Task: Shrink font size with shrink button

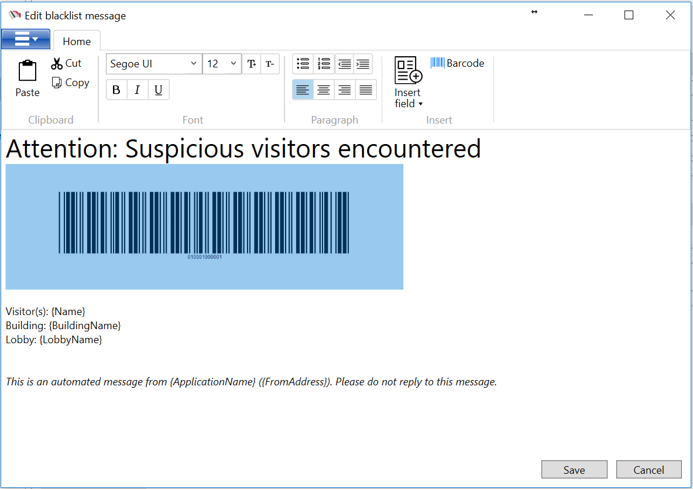Action: [x=269, y=64]
